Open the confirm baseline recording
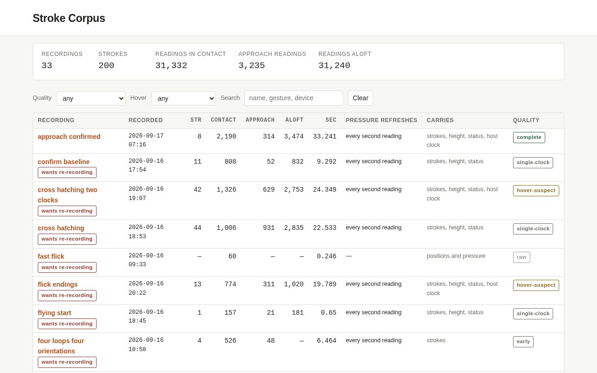The height and width of the screenshot is (373, 597). tap(63, 162)
